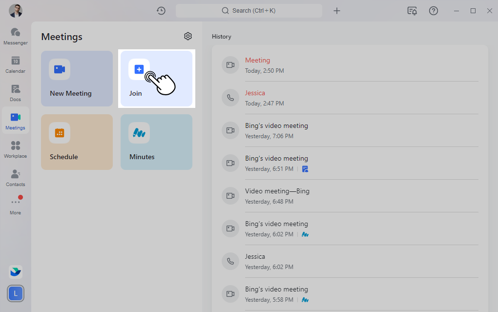Click the notes icon on 6:51 PM meeting
The width and height of the screenshot is (498, 312).
click(x=305, y=169)
